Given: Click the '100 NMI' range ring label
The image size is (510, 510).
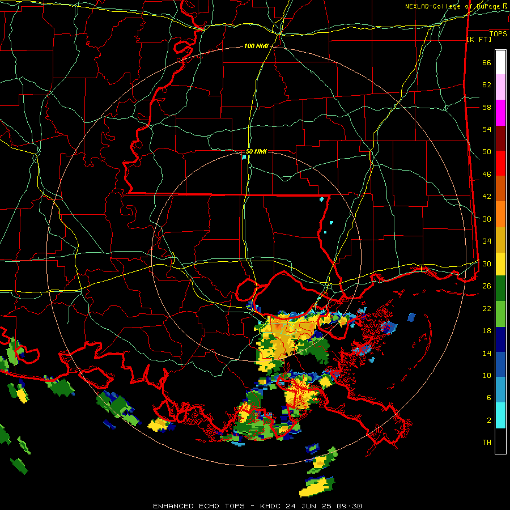Looking at the screenshot, I should click(256, 46).
